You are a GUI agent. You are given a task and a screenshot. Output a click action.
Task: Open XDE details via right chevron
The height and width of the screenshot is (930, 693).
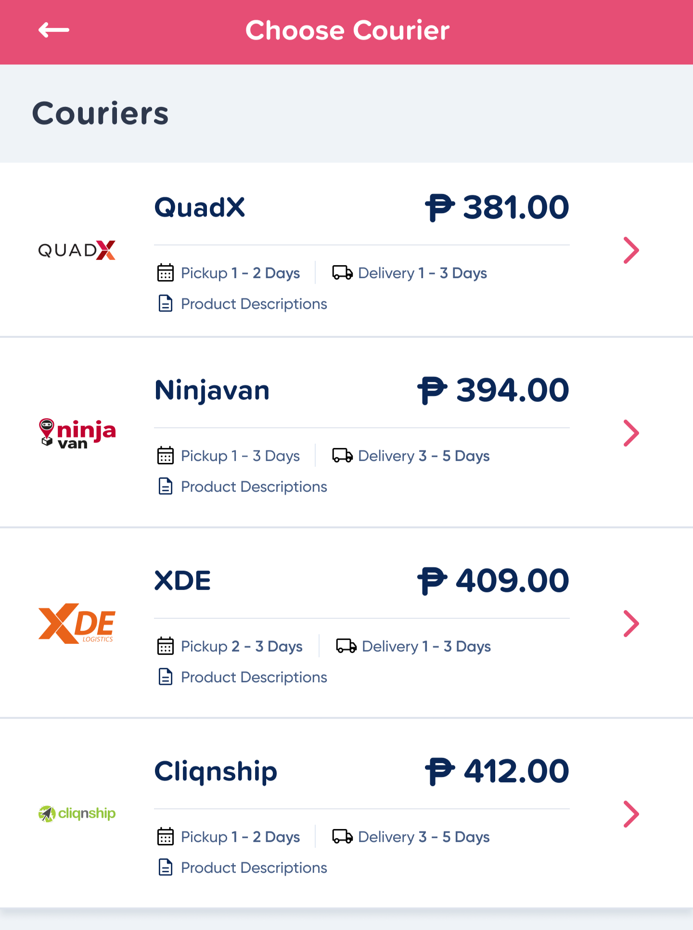click(631, 624)
